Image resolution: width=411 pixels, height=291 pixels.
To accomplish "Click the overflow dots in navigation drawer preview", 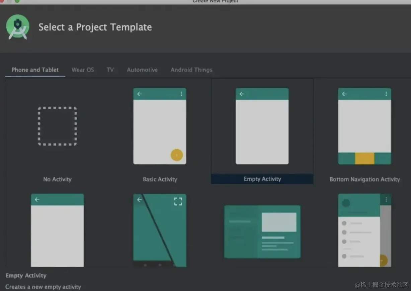I will [x=386, y=200].
